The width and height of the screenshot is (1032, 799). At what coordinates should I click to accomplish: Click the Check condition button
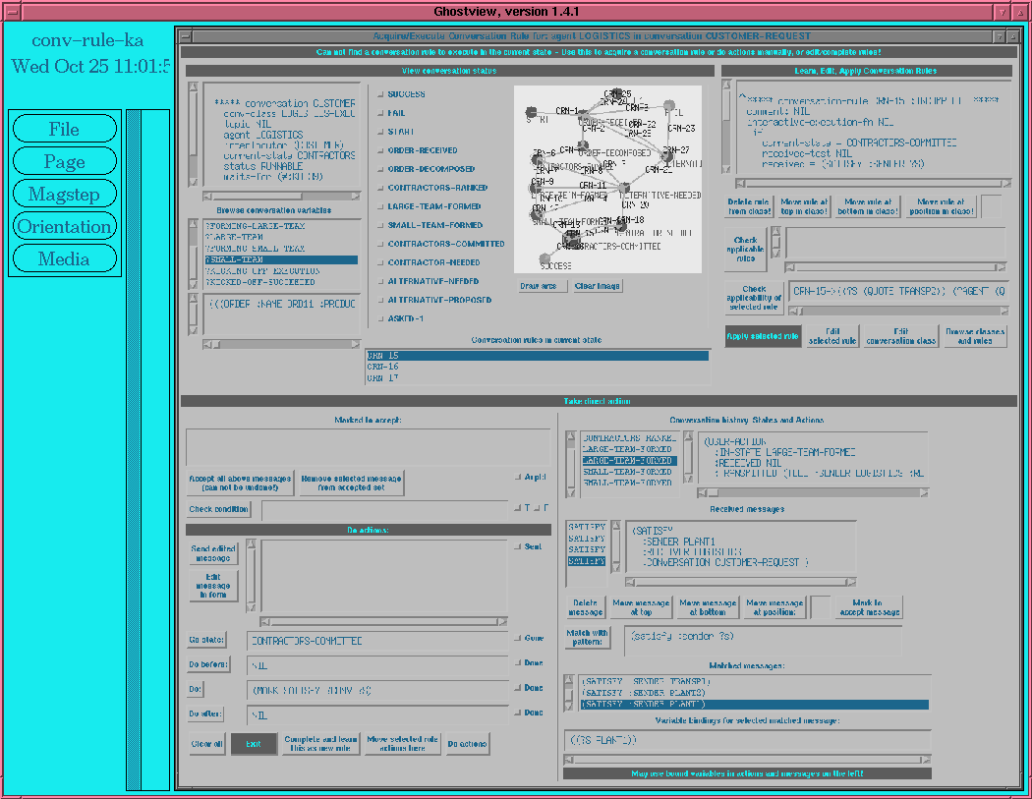(x=219, y=509)
